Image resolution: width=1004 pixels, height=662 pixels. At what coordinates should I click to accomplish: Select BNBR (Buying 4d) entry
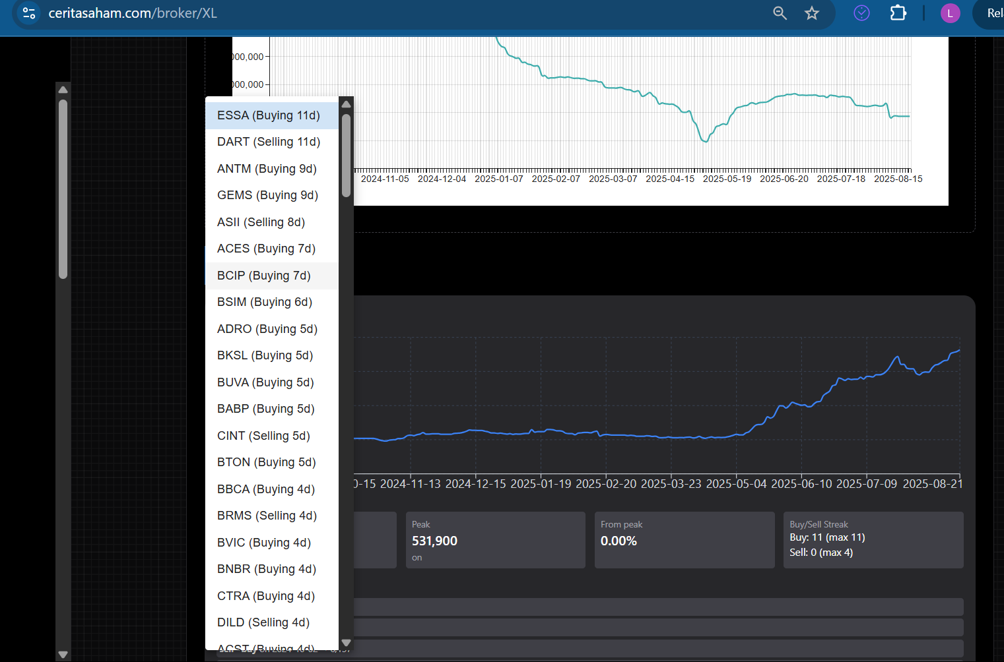tap(272, 569)
